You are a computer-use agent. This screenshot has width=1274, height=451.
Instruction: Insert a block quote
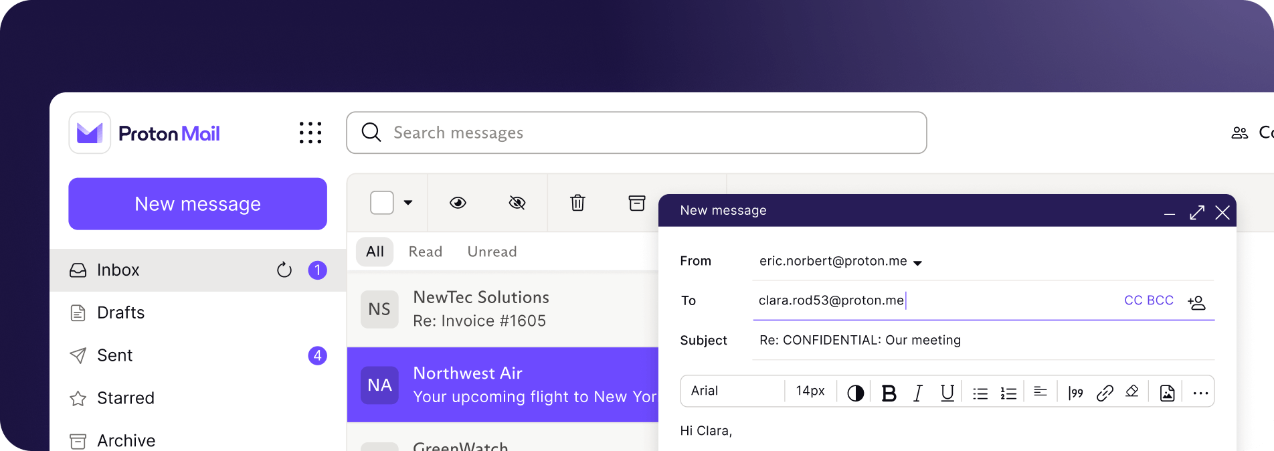coord(1075,393)
